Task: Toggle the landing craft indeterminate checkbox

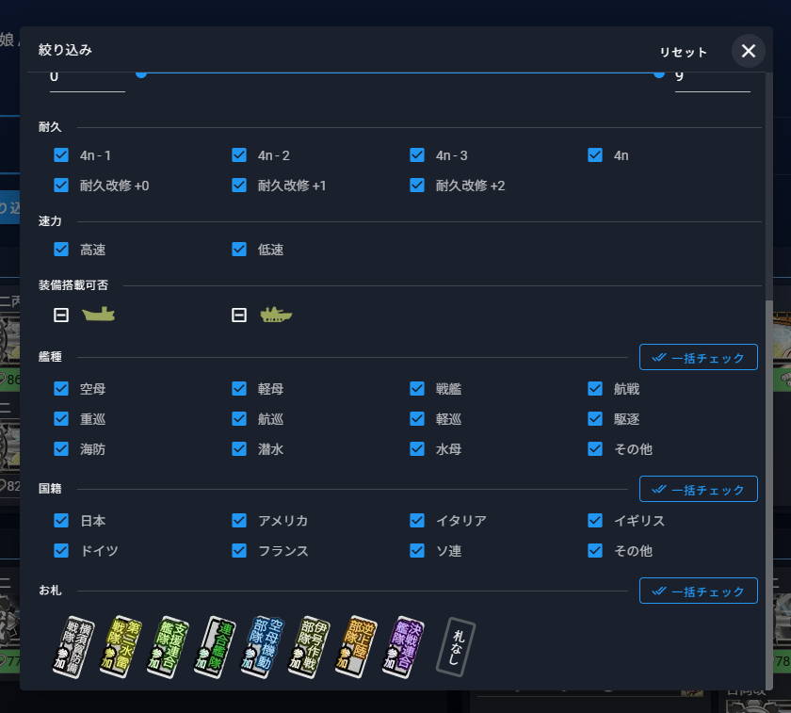Action: [61, 315]
